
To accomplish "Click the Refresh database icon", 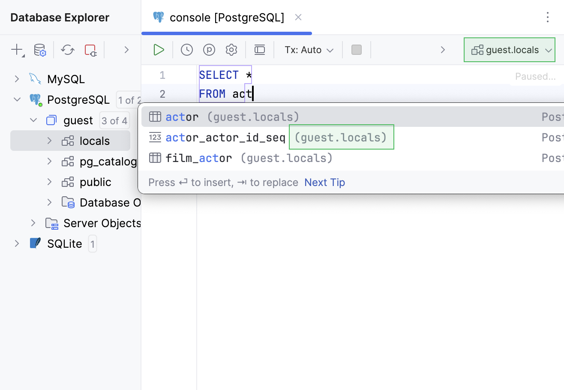I will [x=67, y=50].
